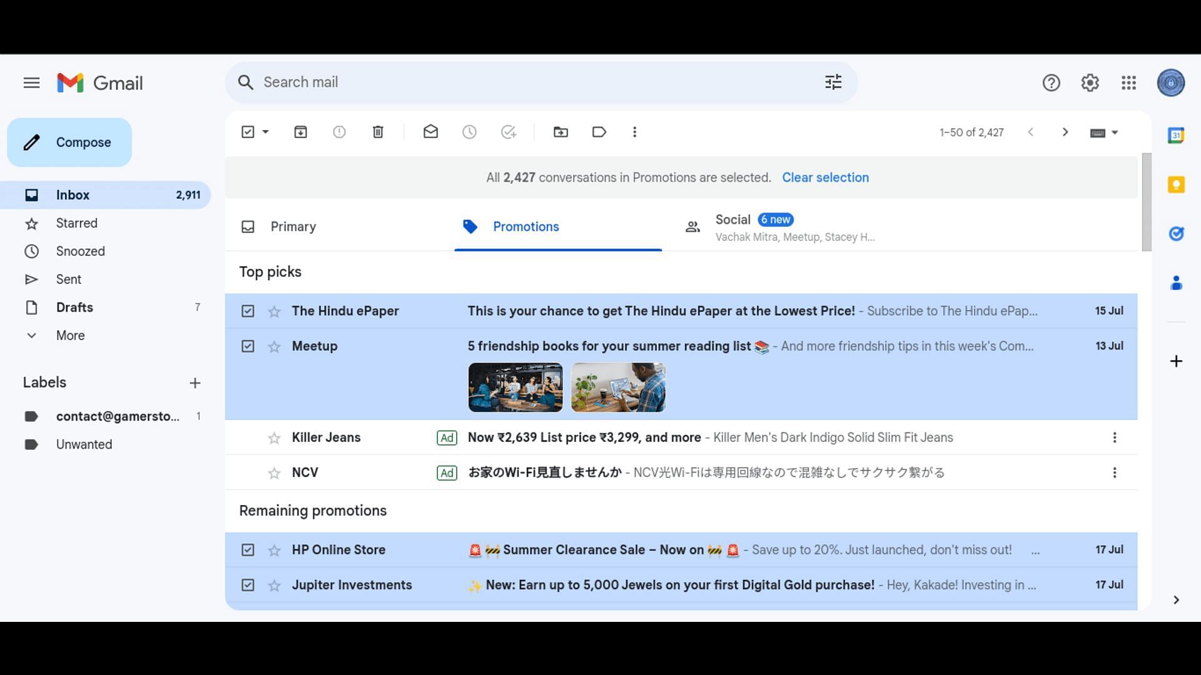The width and height of the screenshot is (1201, 675).
Task: Open Google account avatar
Action: tap(1170, 82)
